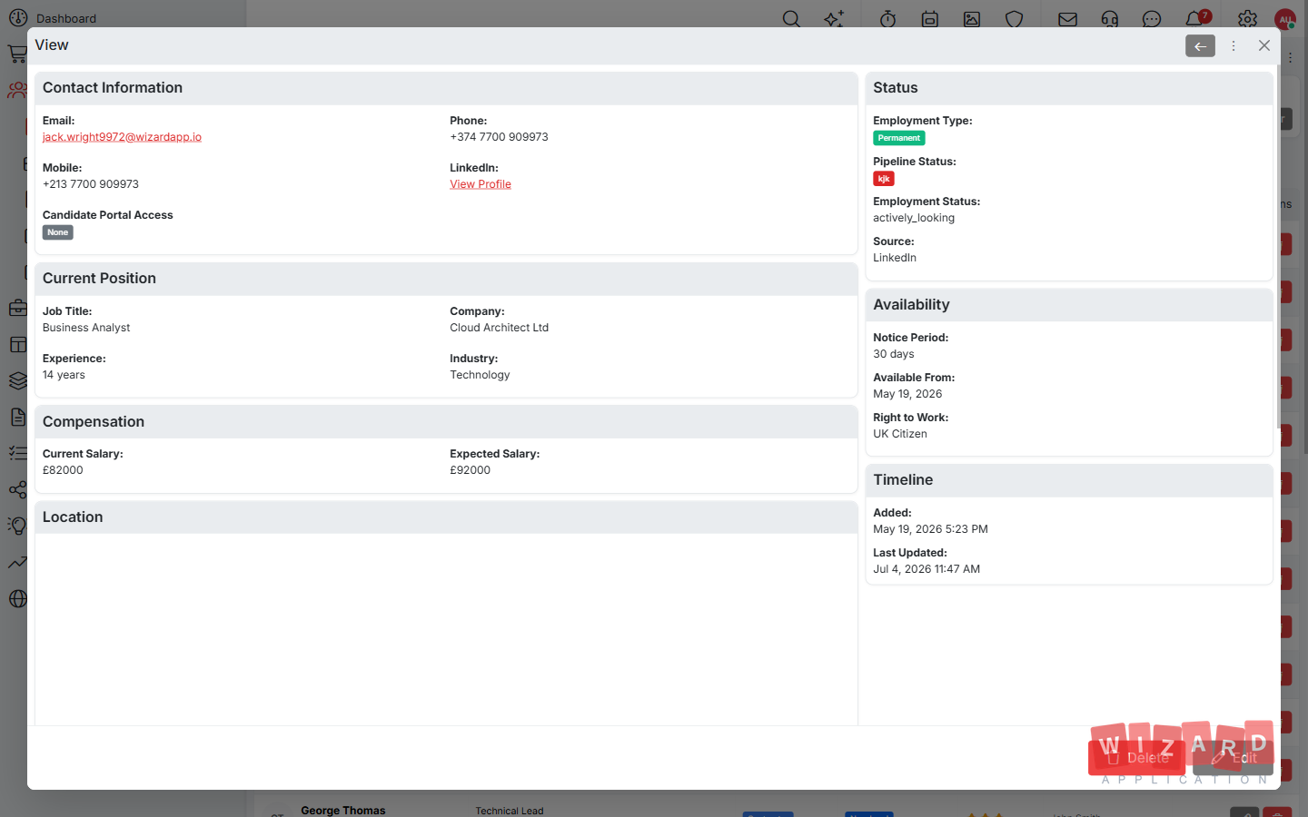Image resolution: width=1308 pixels, height=817 pixels.
Task: Click the Dashboard gauge icon
Action: (18, 17)
